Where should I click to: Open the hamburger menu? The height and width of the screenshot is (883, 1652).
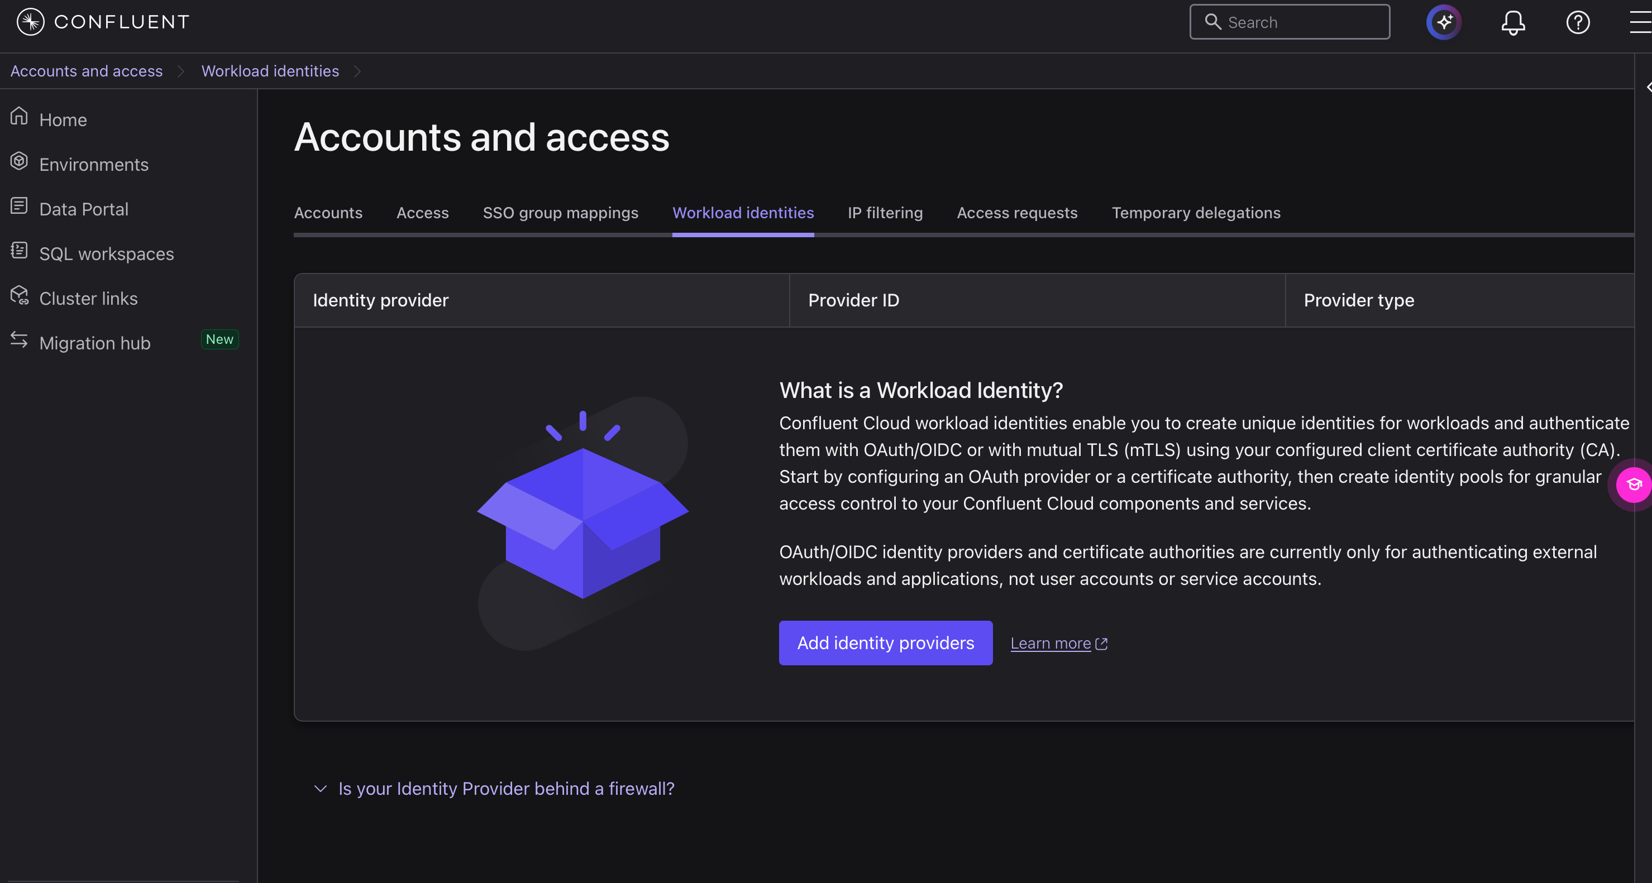click(x=1642, y=22)
